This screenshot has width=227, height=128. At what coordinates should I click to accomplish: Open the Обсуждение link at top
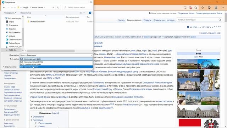click(183, 13)
